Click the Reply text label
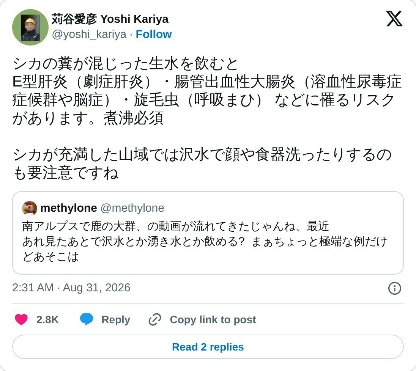 point(116,319)
